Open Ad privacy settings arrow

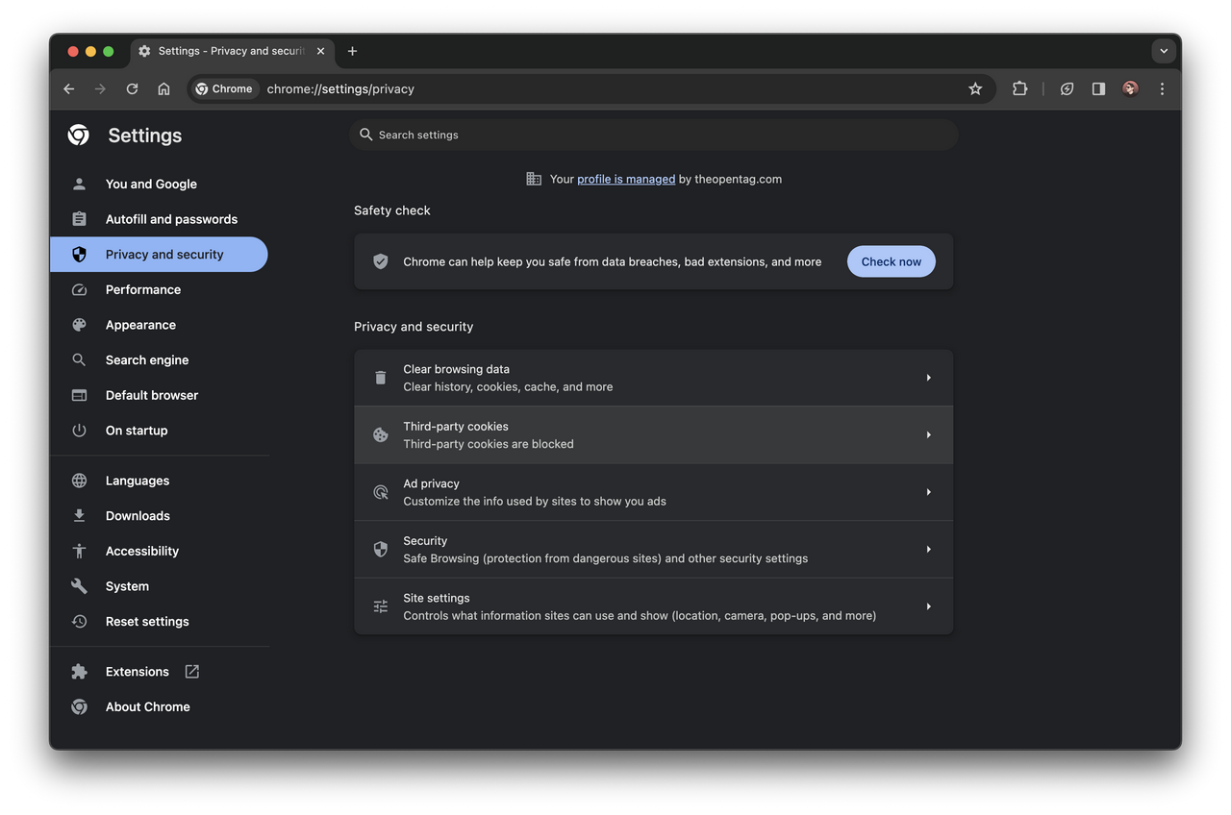[928, 492]
